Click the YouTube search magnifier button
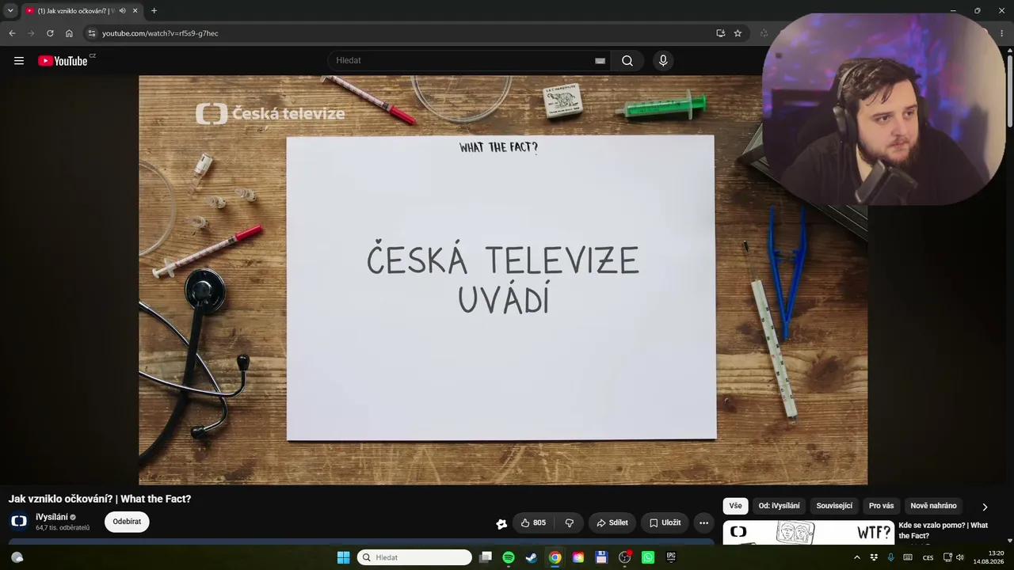 tap(627, 61)
